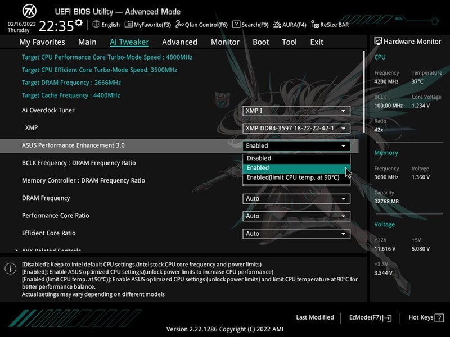Click Target CPU Efficient Core Turbo-Mode Speed text
Screen dimensions: 450x337
[100, 70]
